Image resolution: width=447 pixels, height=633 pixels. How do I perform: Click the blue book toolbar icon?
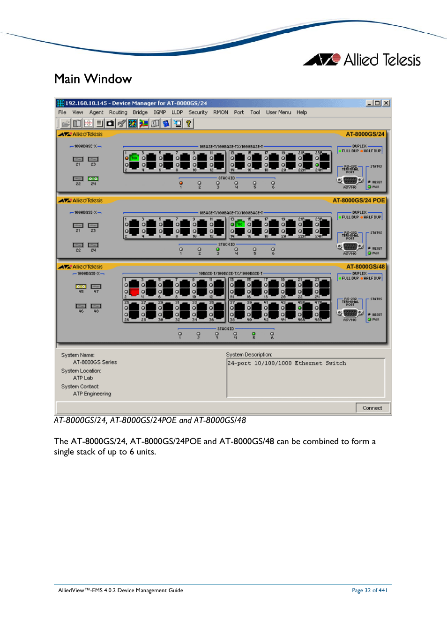pyautogui.click(x=166, y=124)
